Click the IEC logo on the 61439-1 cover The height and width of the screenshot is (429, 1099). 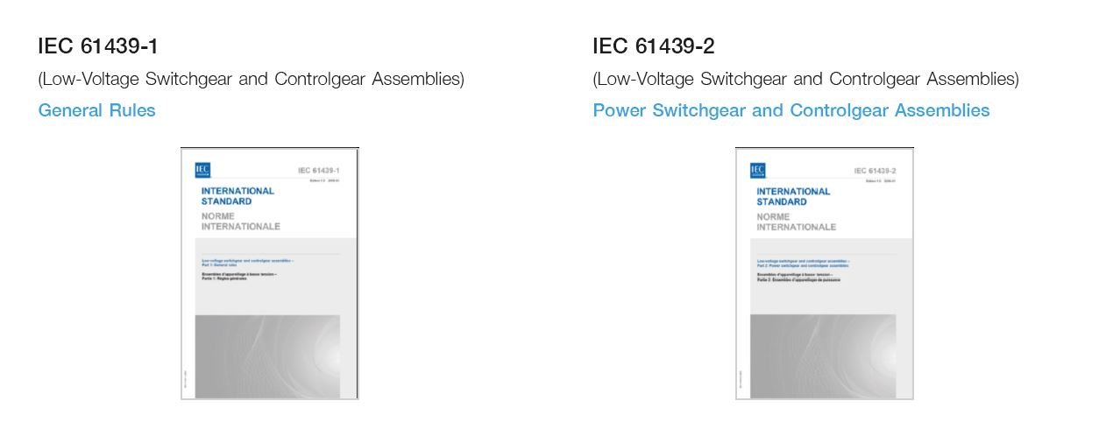click(202, 170)
